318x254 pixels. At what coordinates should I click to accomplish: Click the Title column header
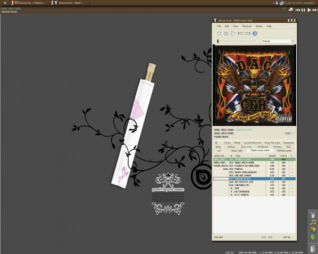tap(238, 156)
